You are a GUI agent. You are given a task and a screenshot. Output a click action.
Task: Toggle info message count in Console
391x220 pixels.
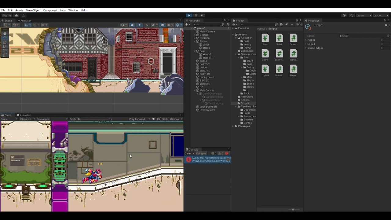point(214,153)
